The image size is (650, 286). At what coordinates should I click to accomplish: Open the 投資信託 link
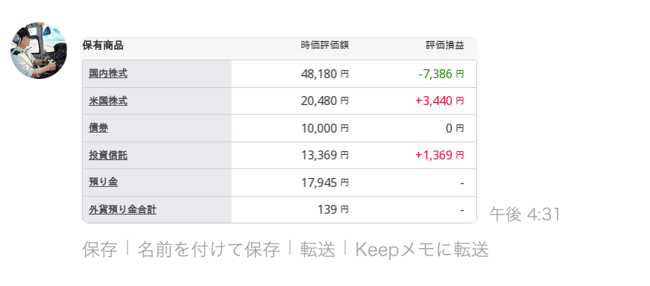[x=108, y=156]
